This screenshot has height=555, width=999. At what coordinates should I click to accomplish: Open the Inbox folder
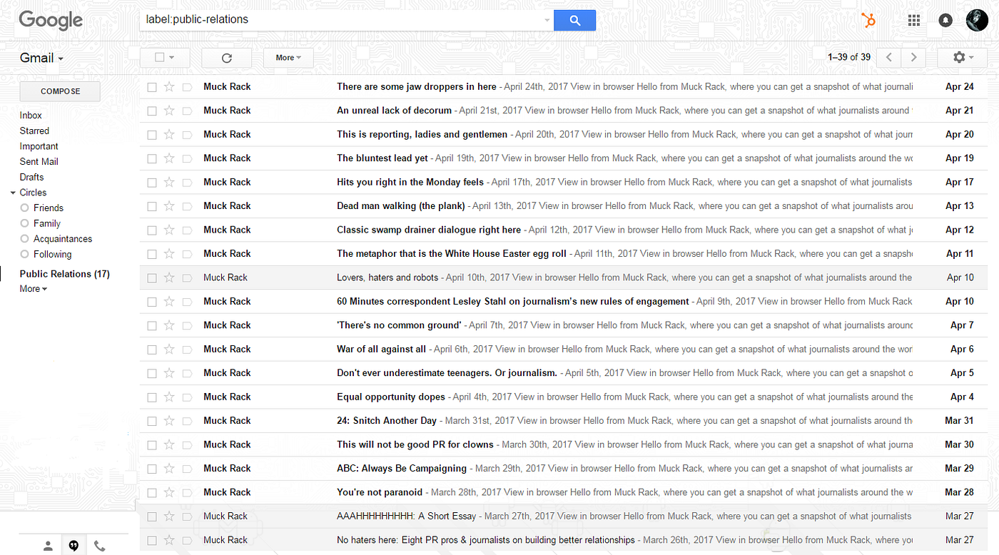click(31, 116)
